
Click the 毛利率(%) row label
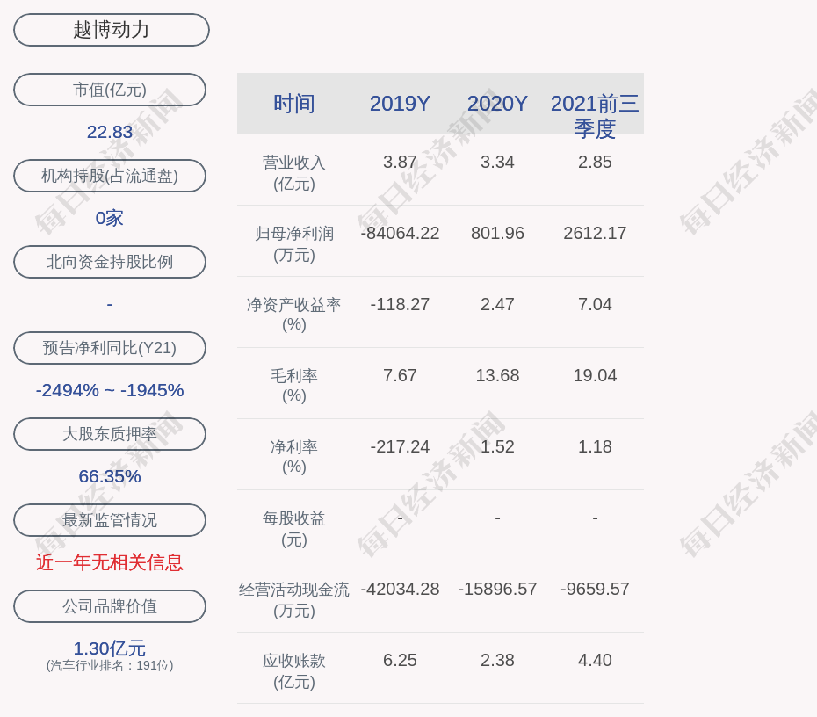(294, 386)
